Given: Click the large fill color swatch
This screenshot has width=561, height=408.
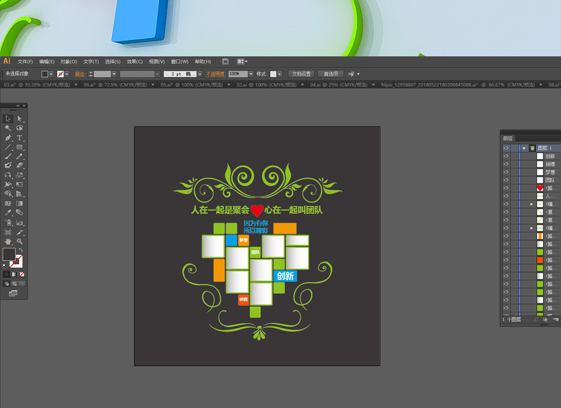Looking at the screenshot, I should pyautogui.click(x=9, y=254).
